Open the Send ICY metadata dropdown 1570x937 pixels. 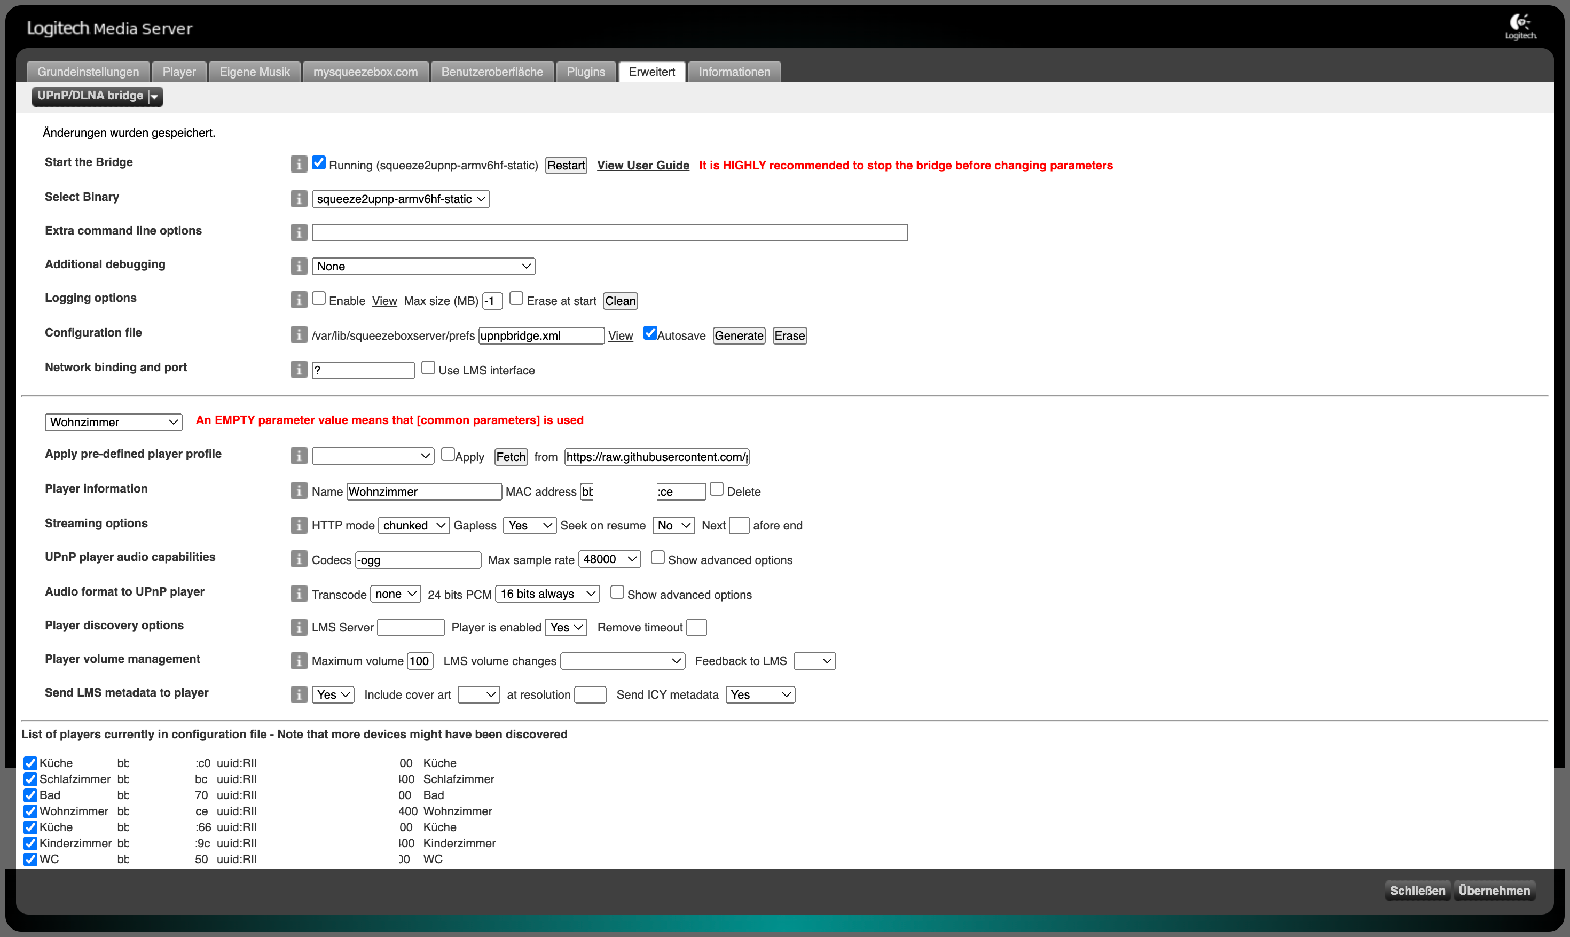760,695
